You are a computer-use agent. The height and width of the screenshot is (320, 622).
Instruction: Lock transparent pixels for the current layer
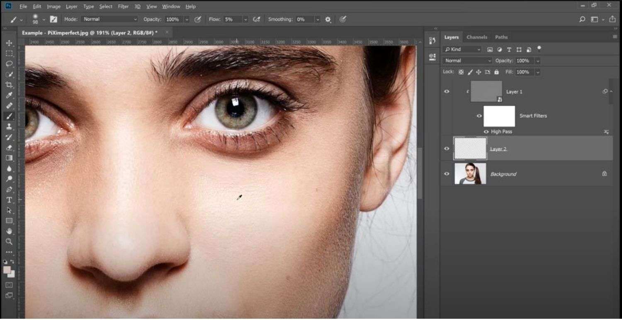461,72
